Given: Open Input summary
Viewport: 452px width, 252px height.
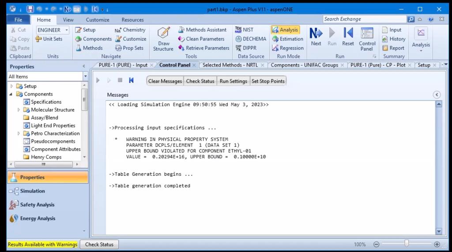Looking at the screenshot, I should pos(392,30).
